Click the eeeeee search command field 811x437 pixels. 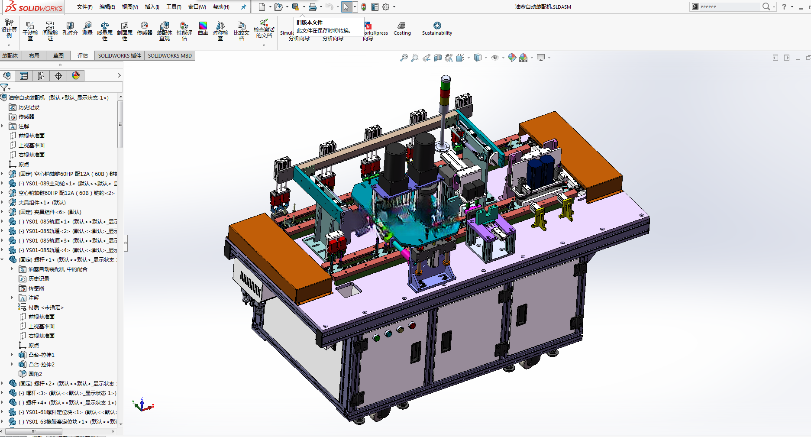click(x=729, y=6)
